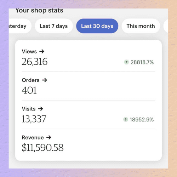The height and width of the screenshot is (177, 177).
Task: Choose the partially hidden Yesterday tab
Action: coord(20,26)
